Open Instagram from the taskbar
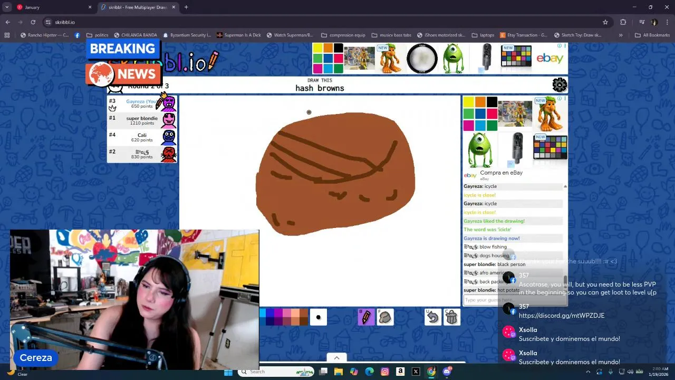675x380 pixels. (x=385, y=372)
